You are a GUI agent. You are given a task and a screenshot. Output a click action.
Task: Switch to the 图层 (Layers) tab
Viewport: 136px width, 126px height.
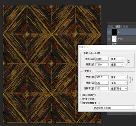point(110,27)
